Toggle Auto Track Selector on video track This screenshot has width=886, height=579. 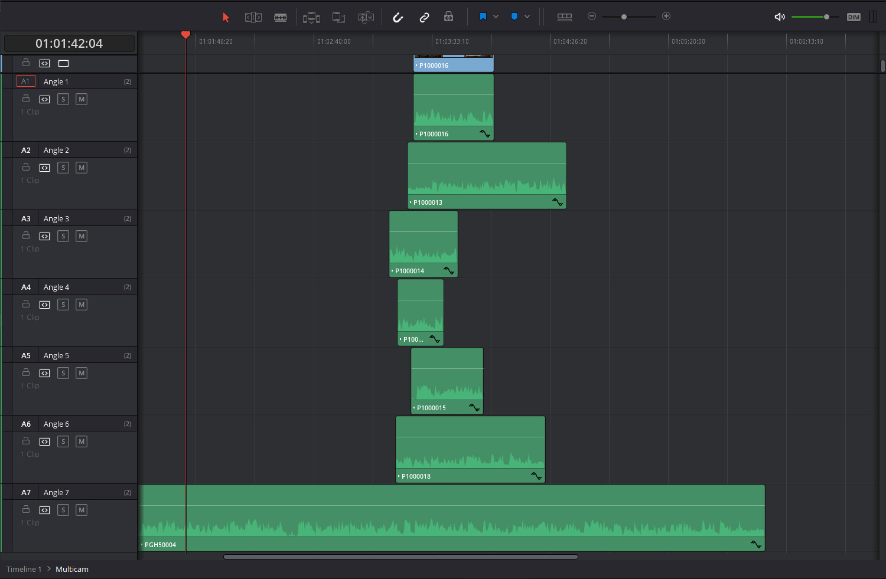coord(44,63)
